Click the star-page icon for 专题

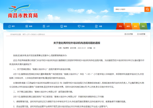click(x=97, y=26)
